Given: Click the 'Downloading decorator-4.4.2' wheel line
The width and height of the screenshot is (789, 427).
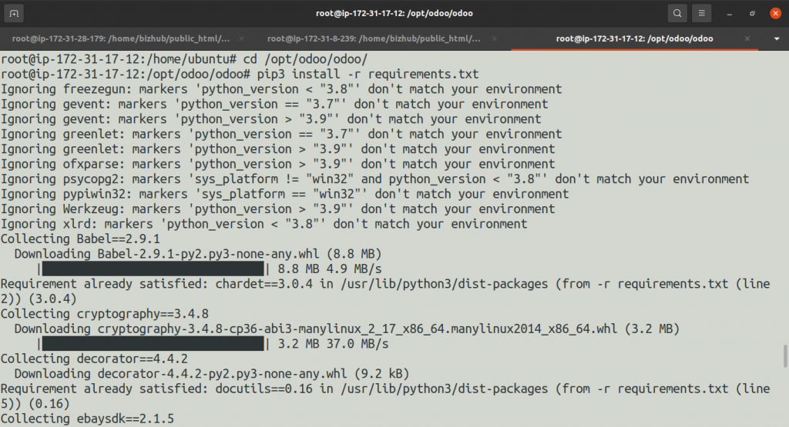Looking at the screenshot, I should click(x=211, y=374).
